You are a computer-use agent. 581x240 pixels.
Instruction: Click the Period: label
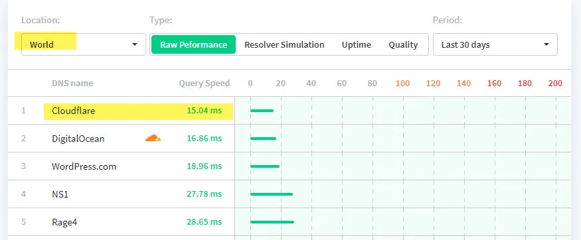coord(448,20)
